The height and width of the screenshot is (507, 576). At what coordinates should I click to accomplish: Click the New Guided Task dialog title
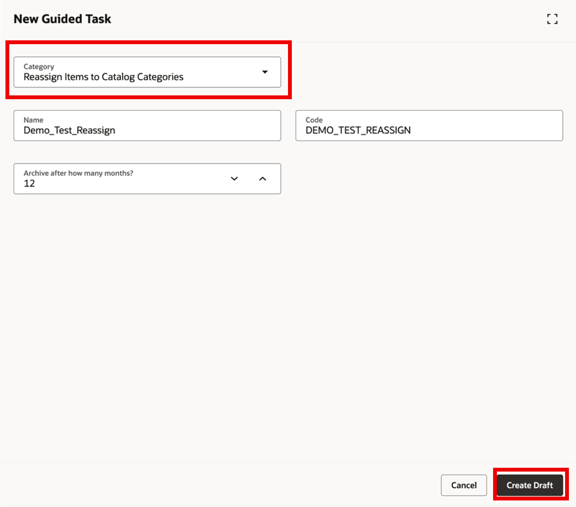tap(62, 19)
